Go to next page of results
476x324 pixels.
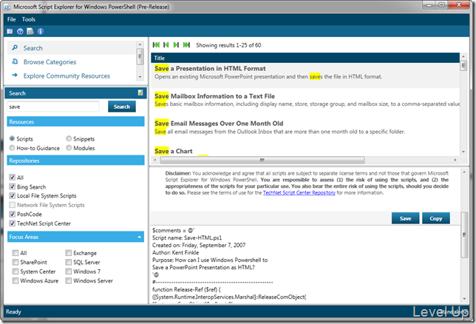click(176, 45)
